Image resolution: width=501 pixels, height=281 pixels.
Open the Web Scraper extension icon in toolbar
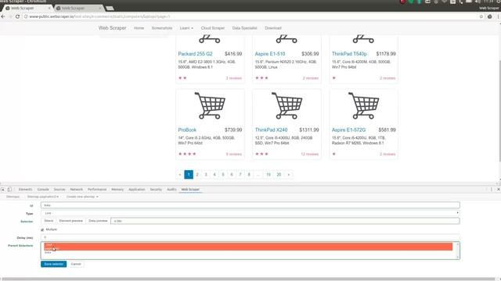pyautogui.click(x=489, y=16)
